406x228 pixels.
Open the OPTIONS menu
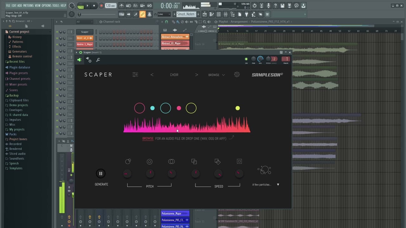46,5
